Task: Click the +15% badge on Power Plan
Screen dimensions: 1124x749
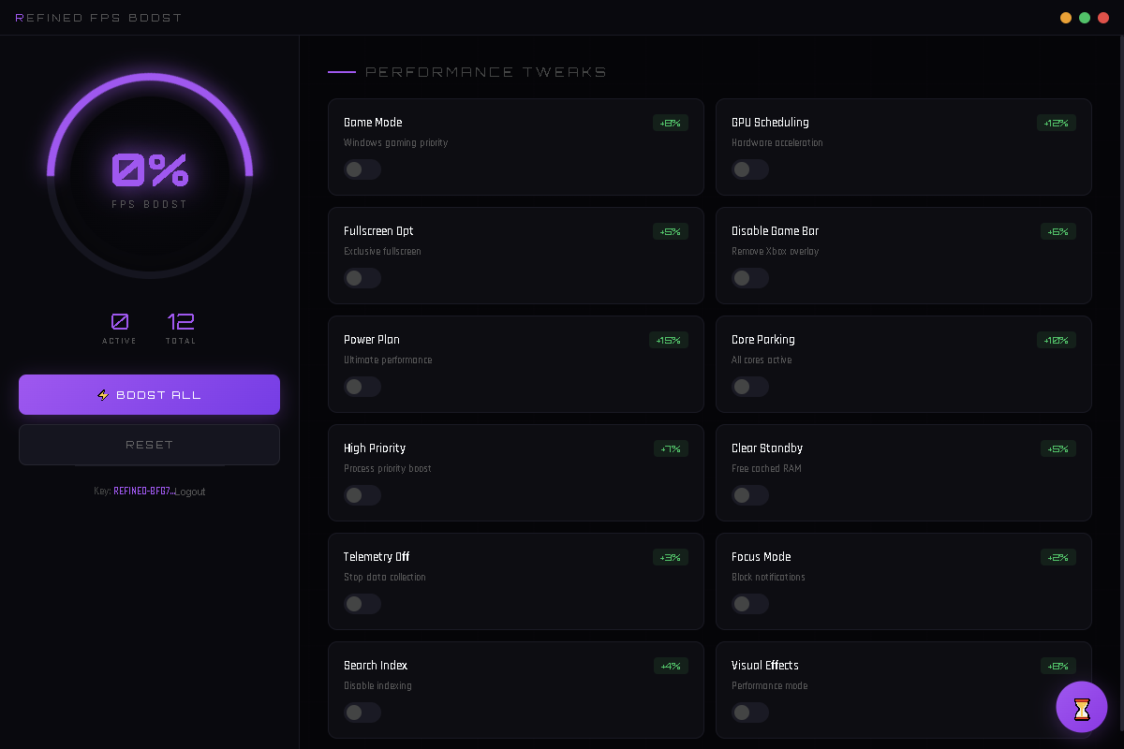Action: 669,340
